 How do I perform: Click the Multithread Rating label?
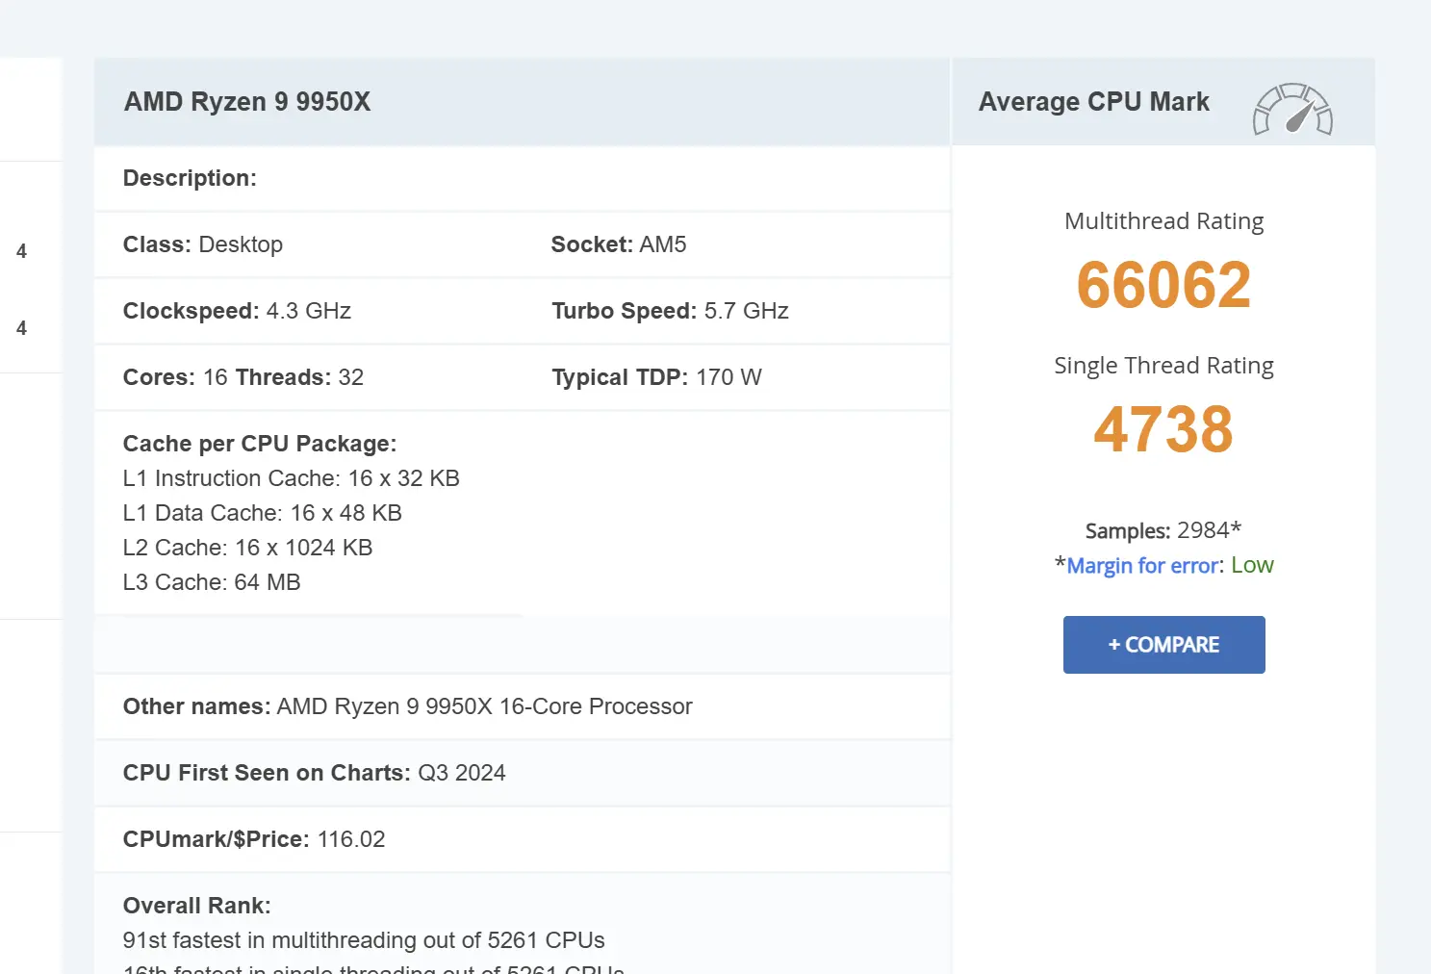coord(1163,221)
